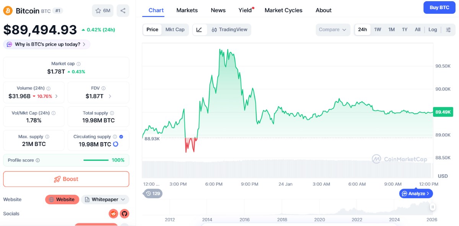The width and height of the screenshot is (459, 226).
Task: Select the Price chart toggle
Action: click(x=152, y=30)
